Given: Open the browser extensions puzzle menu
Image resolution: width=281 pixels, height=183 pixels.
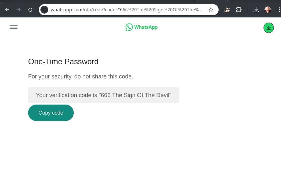Looking at the screenshot, I should (239, 10).
